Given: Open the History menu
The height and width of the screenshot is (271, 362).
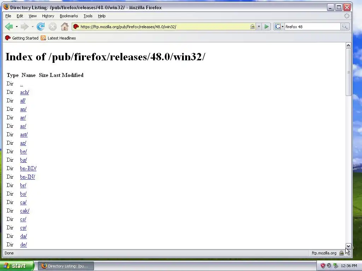Looking at the screenshot, I should click(48, 16).
